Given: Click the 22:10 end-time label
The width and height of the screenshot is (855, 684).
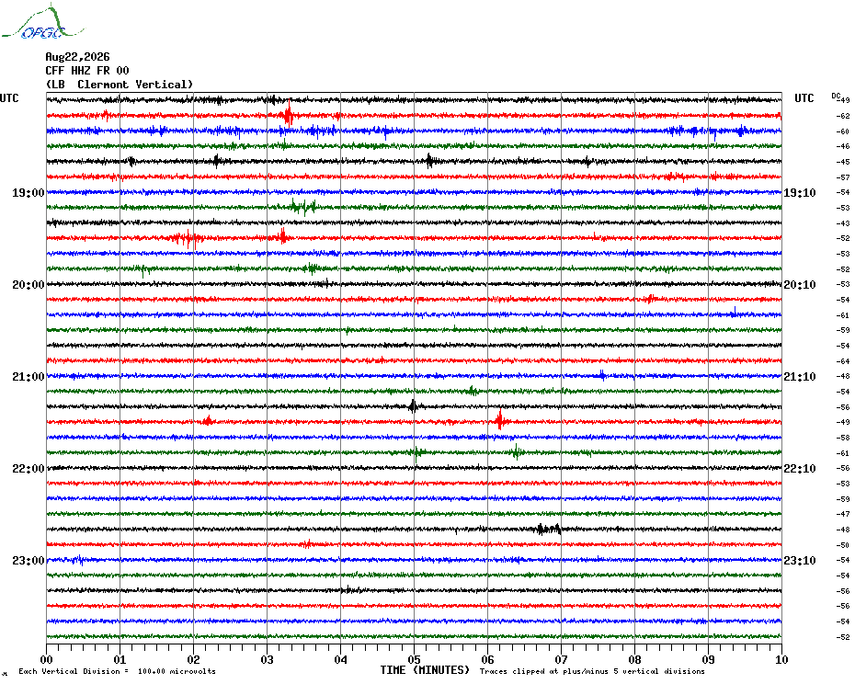Looking at the screenshot, I should pos(800,469).
